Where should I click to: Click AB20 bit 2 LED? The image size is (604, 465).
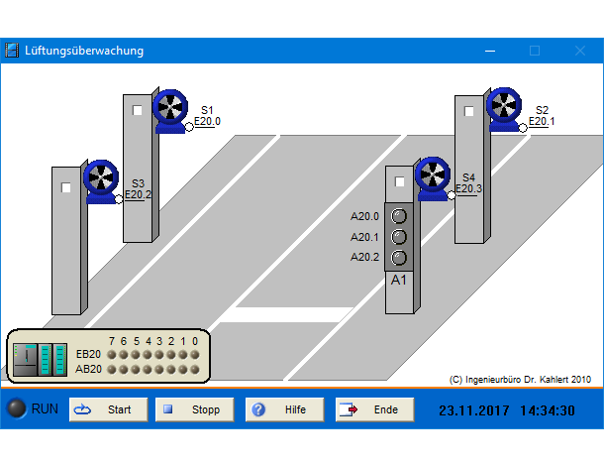click(x=171, y=370)
